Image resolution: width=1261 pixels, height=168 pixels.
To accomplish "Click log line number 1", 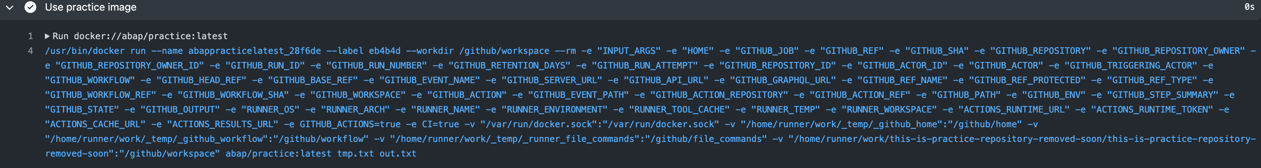I will (x=30, y=36).
